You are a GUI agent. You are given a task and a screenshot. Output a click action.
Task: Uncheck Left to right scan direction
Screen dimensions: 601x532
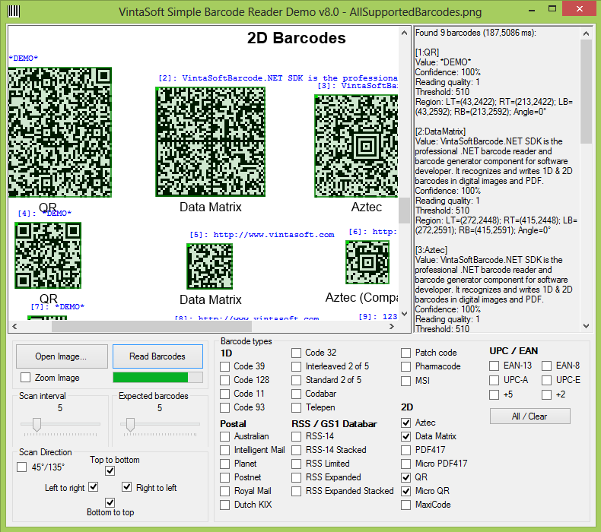(x=93, y=487)
